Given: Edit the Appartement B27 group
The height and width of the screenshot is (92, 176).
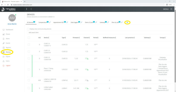Looking at the screenshot, I should click(67, 22).
